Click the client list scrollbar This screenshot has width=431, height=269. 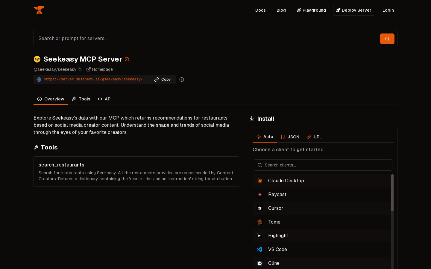click(392, 193)
